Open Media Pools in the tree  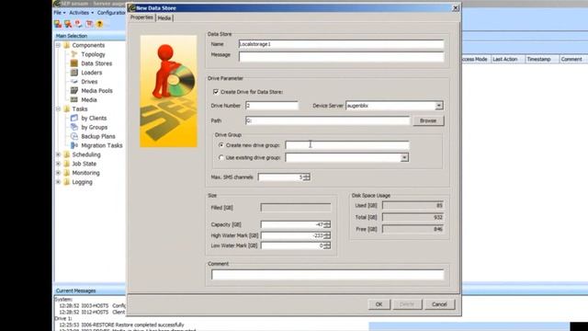(x=96, y=91)
